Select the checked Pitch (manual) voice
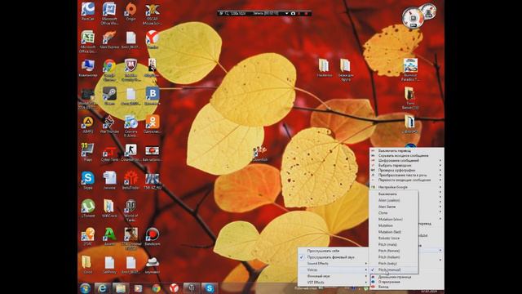This screenshot has width=522, height=294. point(393,269)
